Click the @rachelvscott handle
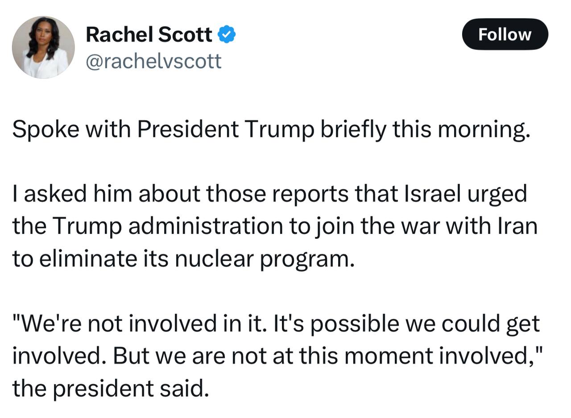The height and width of the screenshot is (418, 571). point(153,61)
